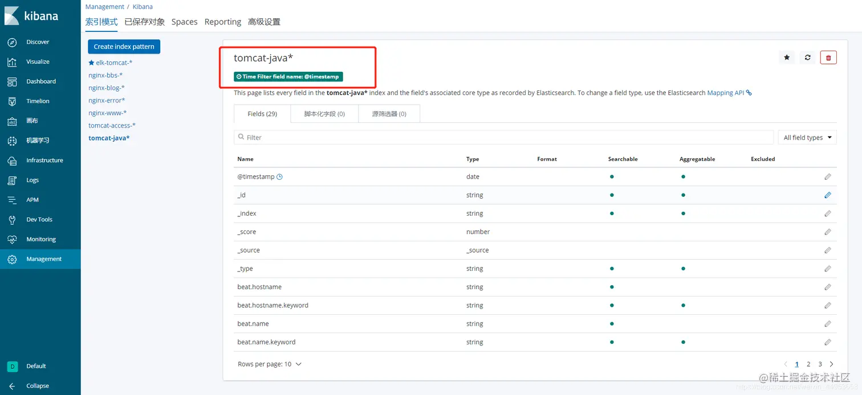Edit the beat.name field pencil
The image size is (862, 395).
click(828, 324)
